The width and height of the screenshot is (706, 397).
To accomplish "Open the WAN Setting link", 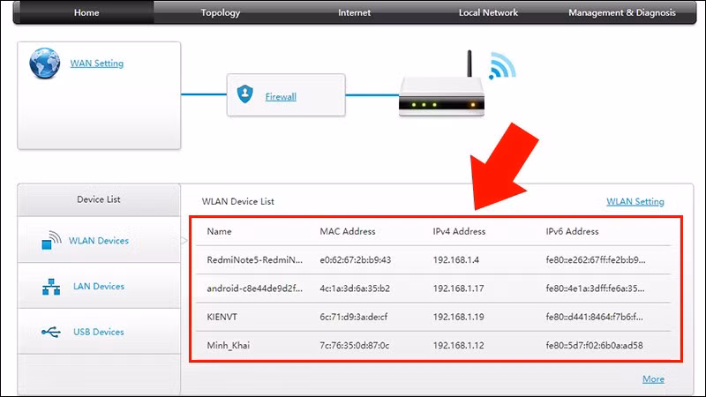I will [97, 64].
